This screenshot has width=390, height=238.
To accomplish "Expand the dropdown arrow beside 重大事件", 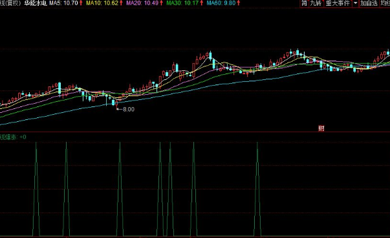I will pos(356,3).
